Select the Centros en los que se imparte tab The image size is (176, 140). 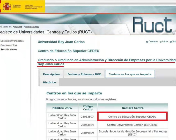point(130,74)
